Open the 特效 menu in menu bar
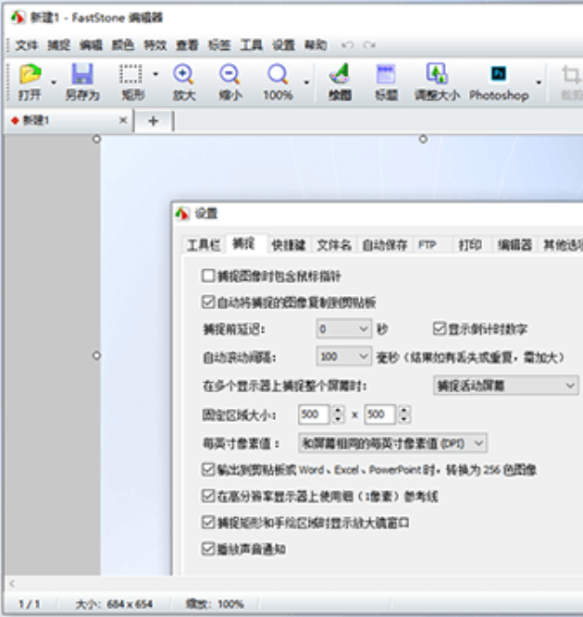Image resolution: width=583 pixels, height=617 pixels. (155, 44)
